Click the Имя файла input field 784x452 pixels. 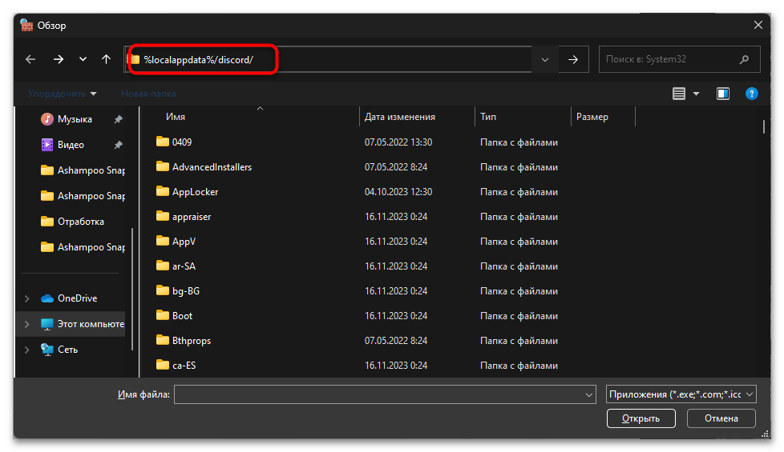click(378, 394)
